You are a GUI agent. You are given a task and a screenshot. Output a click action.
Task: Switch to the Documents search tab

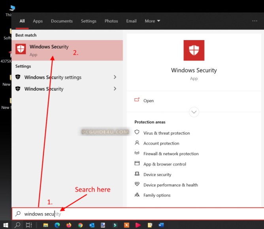(62, 21)
